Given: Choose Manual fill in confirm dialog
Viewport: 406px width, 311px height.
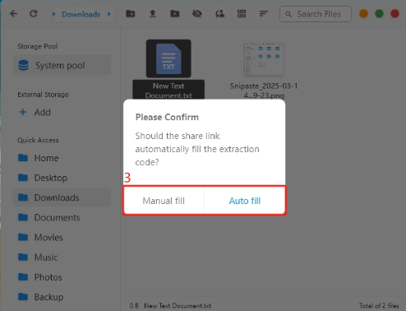Looking at the screenshot, I should (x=164, y=201).
